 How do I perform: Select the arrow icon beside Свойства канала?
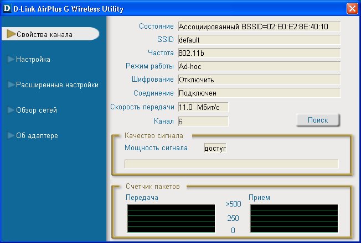click(x=11, y=34)
